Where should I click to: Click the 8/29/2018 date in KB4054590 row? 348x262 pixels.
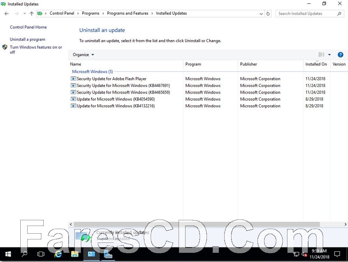314,99
